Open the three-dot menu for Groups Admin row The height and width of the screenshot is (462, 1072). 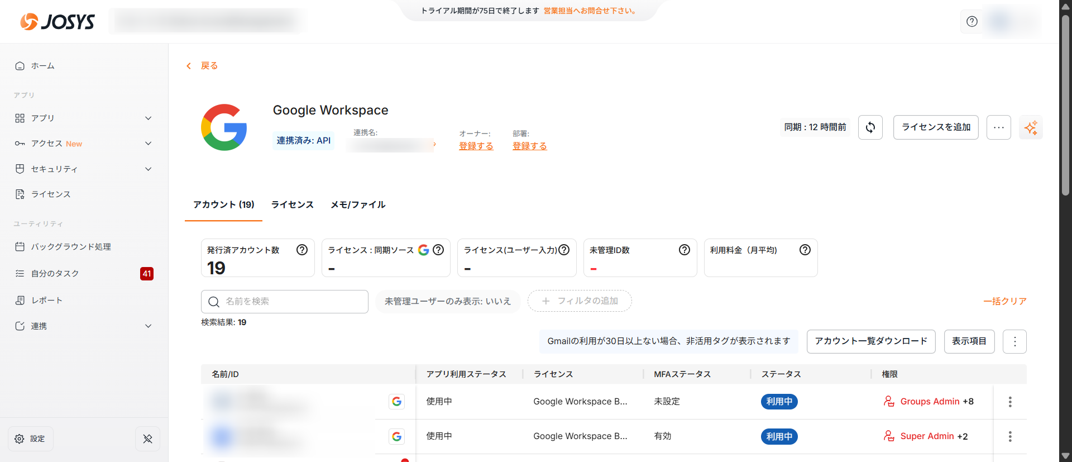coord(1009,402)
